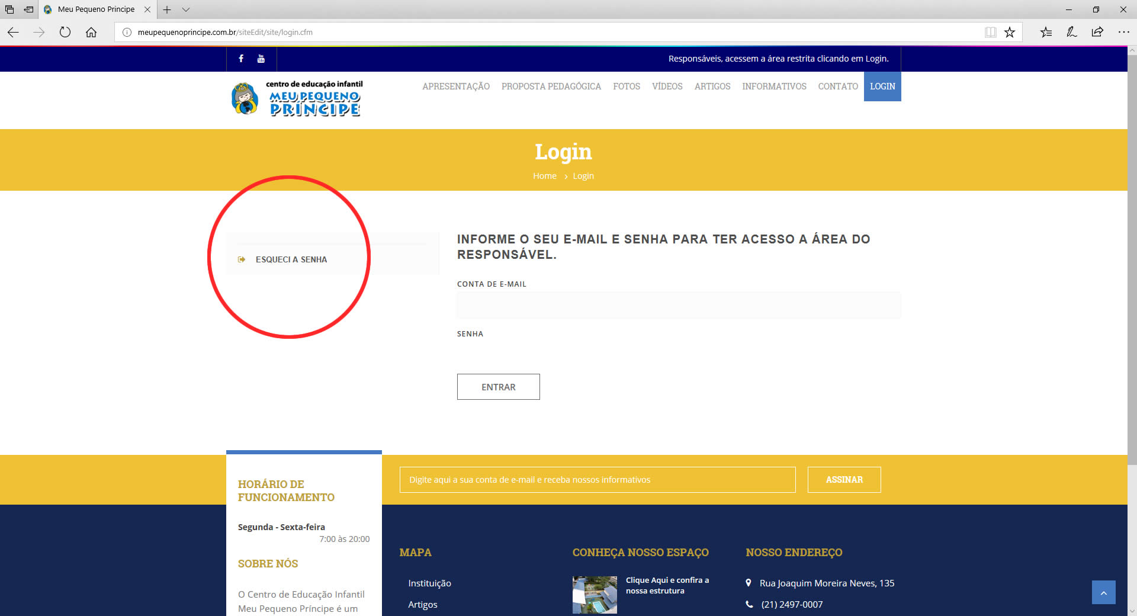Open the favorites hub icon
This screenshot has height=616, width=1137.
[x=1046, y=33]
